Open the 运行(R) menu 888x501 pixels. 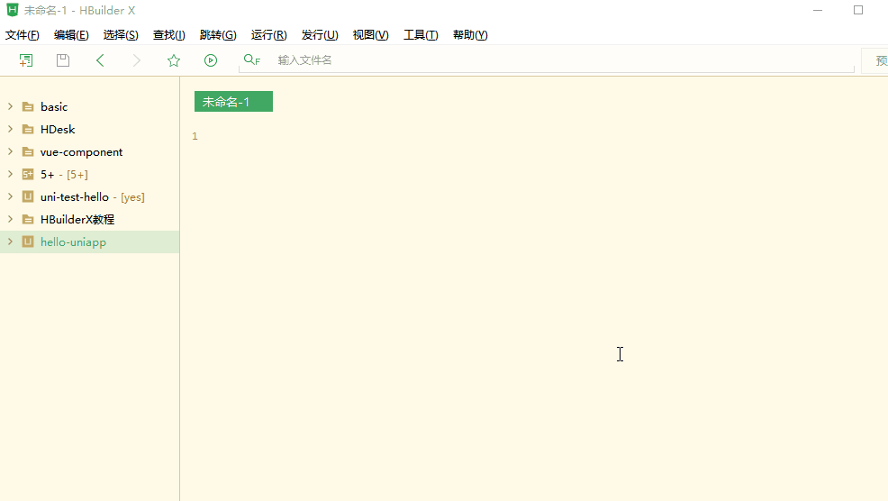269,35
